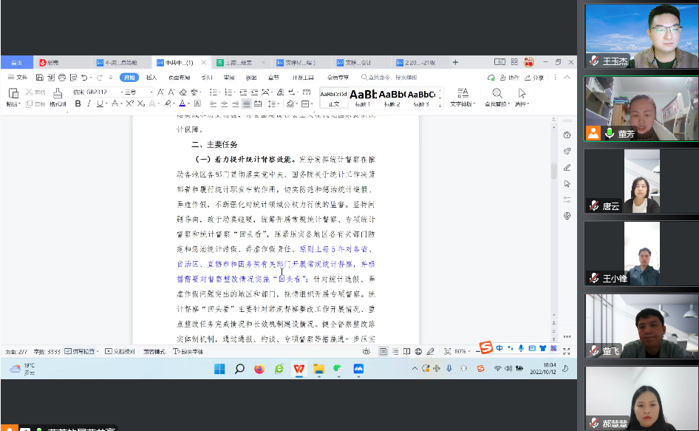Click the Redo arrow icon
Image resolution: width=699 pixels, height=431 pixels.
click(x=100, y=77)
